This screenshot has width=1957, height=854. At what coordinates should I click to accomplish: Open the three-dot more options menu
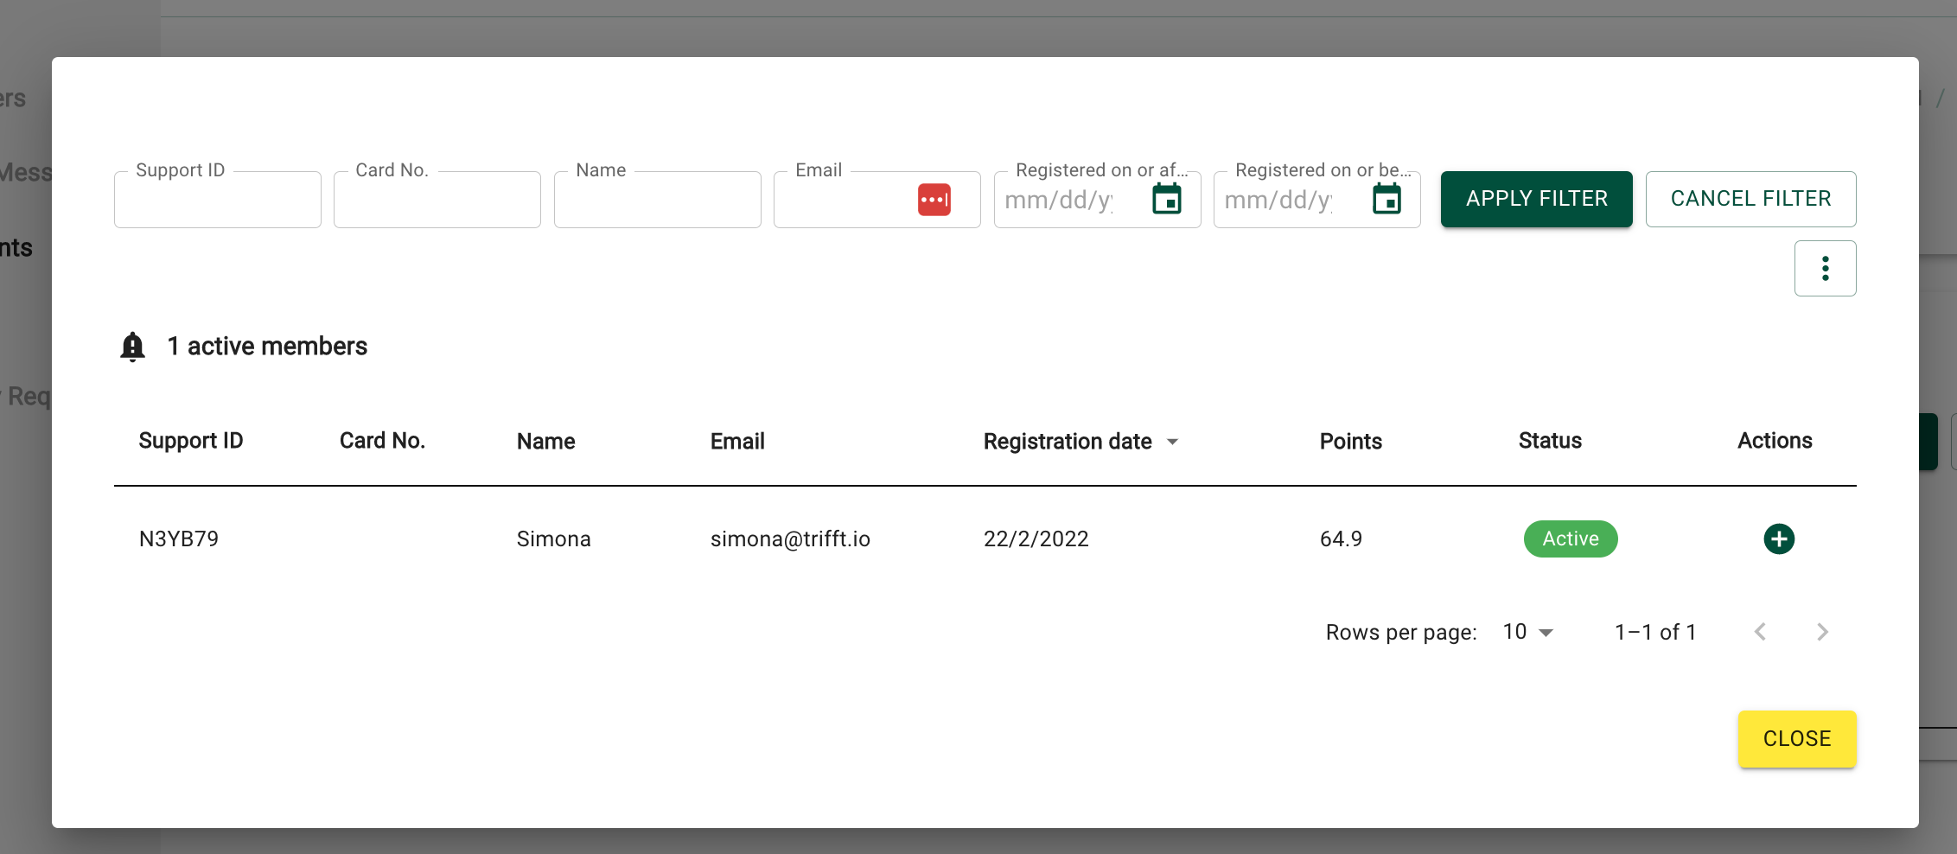pos(1825,269)
